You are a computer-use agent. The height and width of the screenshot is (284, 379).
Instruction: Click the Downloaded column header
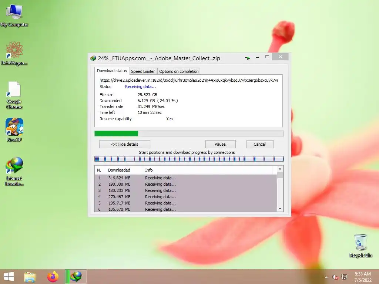(x=124, y=170)
